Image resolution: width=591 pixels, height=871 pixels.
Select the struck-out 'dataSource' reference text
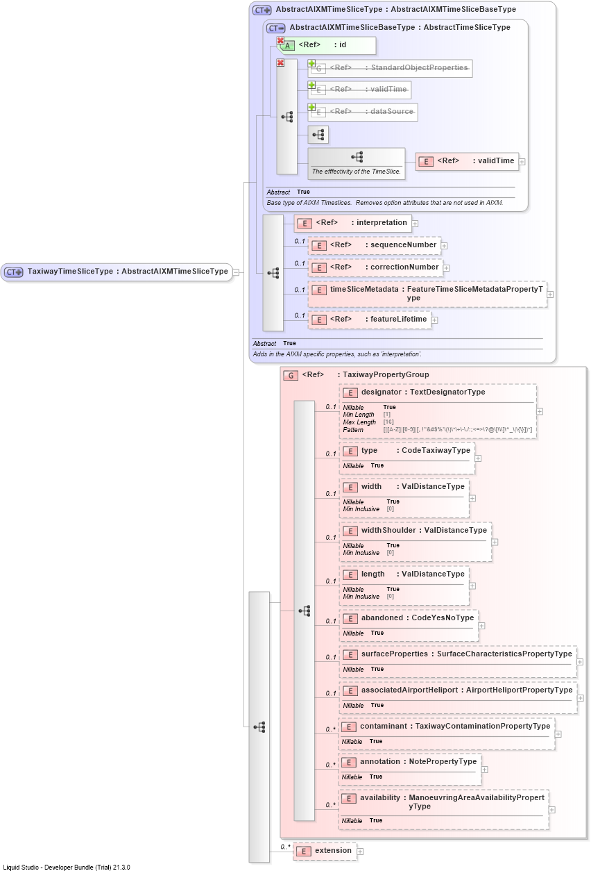[391, 111]
